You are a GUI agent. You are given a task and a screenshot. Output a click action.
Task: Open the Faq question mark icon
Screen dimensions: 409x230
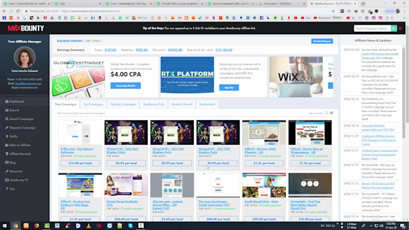(x=7, y=189)
